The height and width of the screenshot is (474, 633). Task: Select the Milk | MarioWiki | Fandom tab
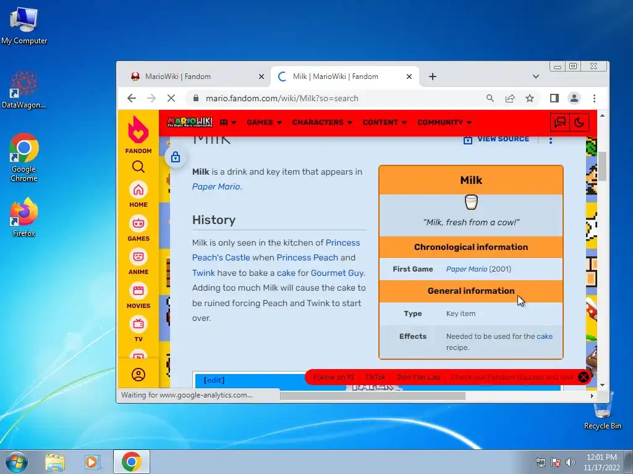click(x=344, y=77)
